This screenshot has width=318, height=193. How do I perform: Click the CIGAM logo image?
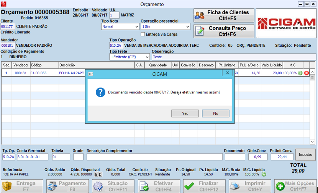pyautogui.click(x=286, y=23)
